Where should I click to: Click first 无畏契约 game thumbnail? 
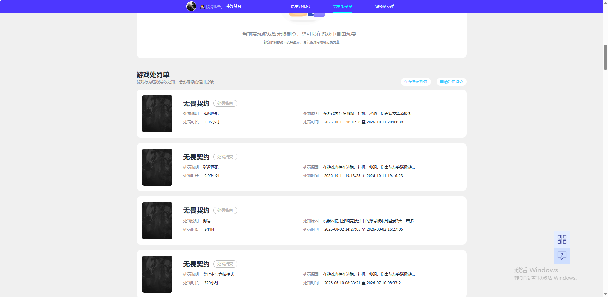pos(157,113)
